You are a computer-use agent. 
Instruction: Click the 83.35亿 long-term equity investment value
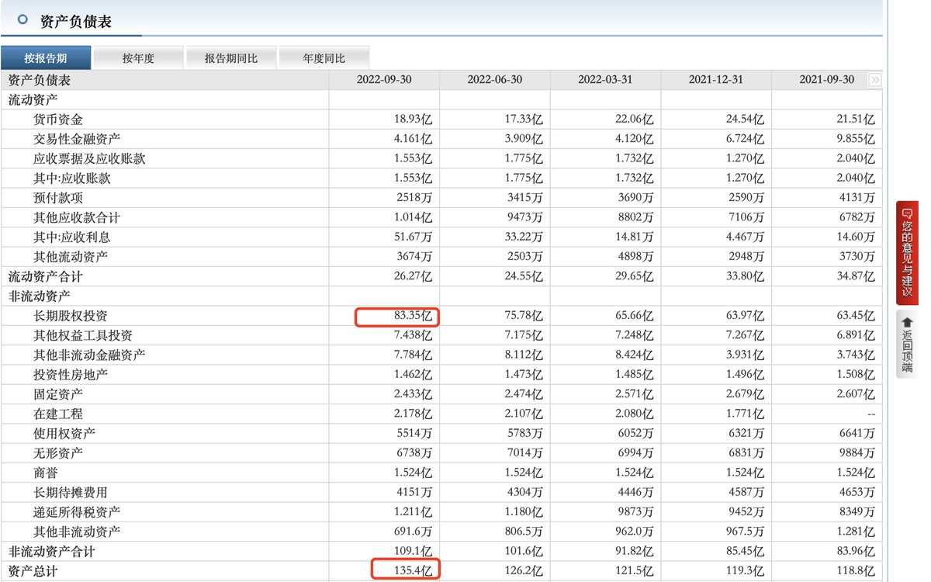413,316
